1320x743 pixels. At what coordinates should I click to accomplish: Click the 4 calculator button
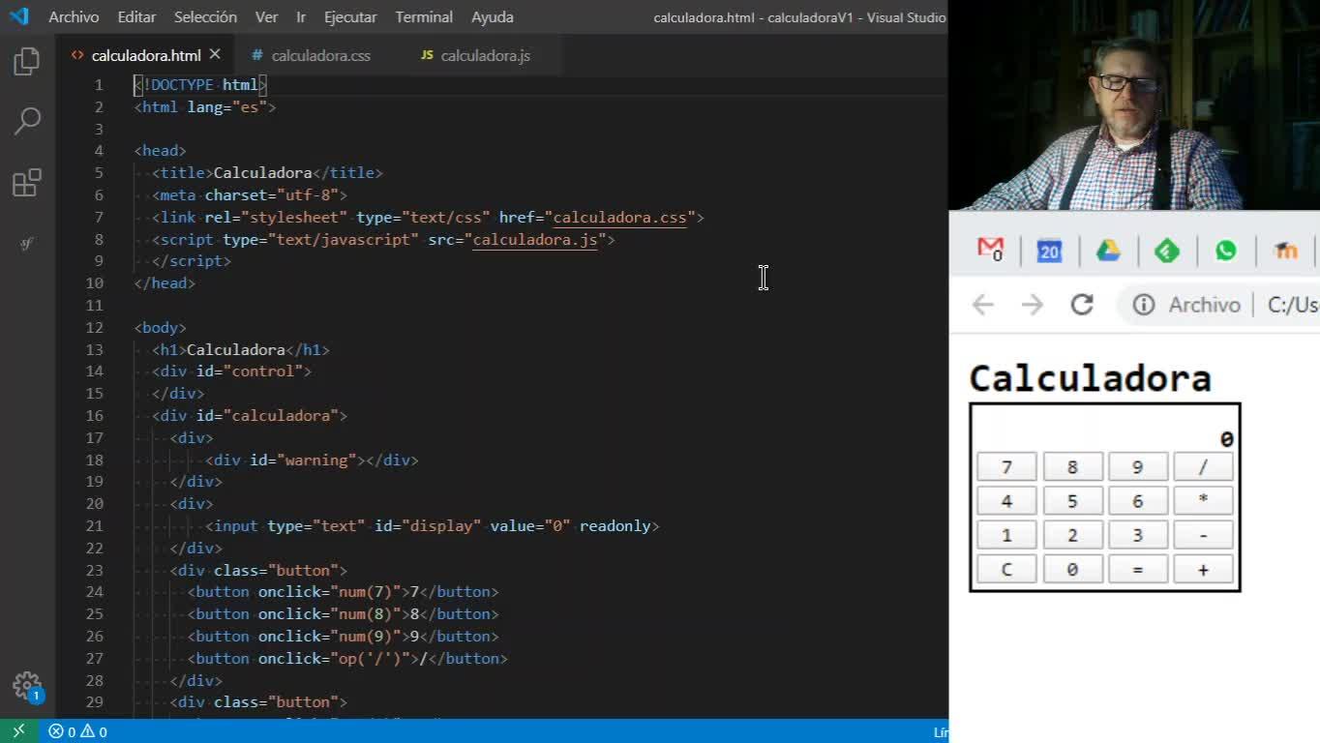point(1006,501)
